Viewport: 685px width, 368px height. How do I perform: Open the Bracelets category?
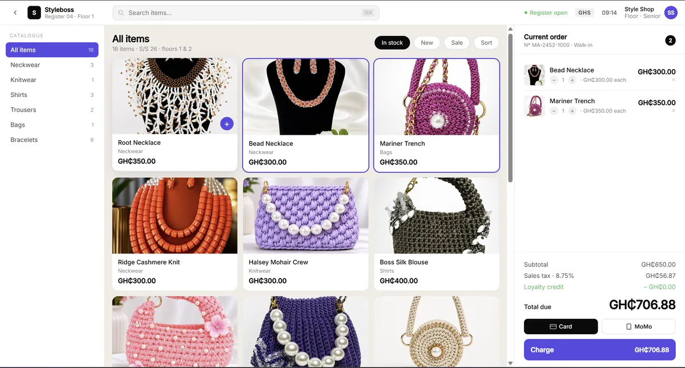tap(52, 140)
